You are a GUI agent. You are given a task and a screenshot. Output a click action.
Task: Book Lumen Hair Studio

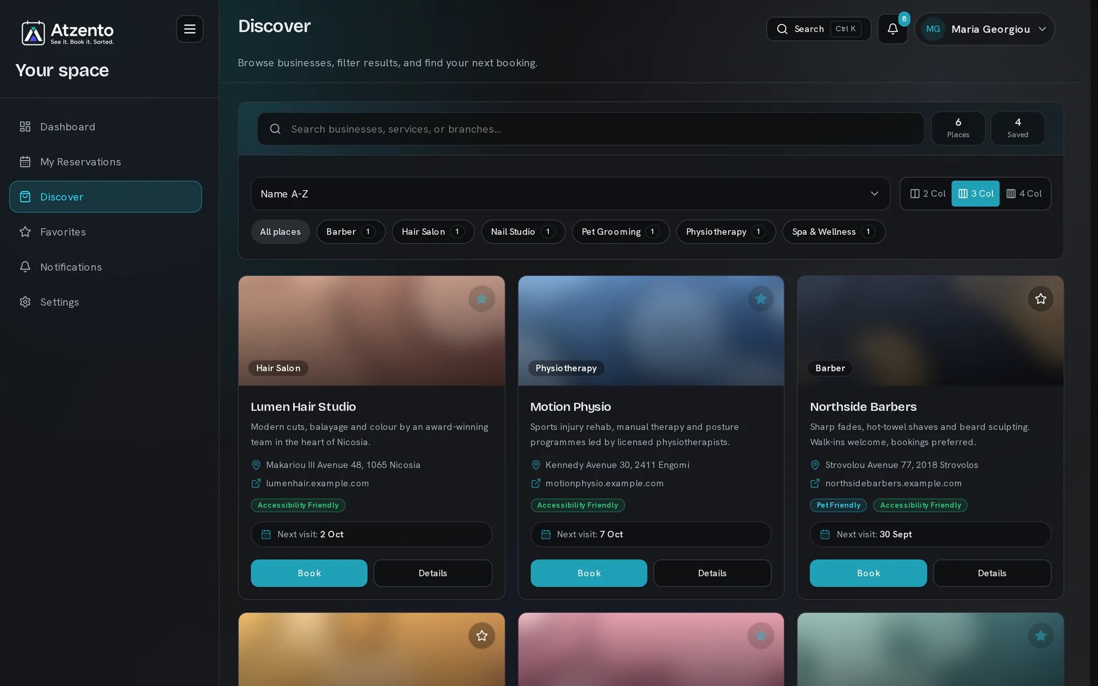point(309,573)
